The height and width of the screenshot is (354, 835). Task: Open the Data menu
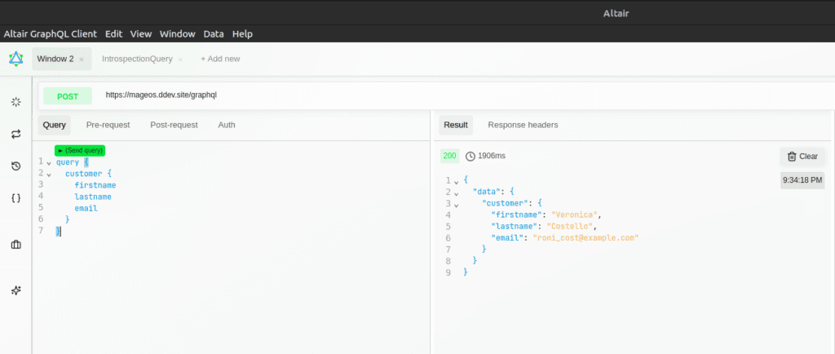214,34
